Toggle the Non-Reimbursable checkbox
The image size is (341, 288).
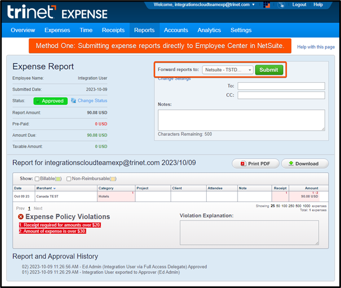point(69,179)
